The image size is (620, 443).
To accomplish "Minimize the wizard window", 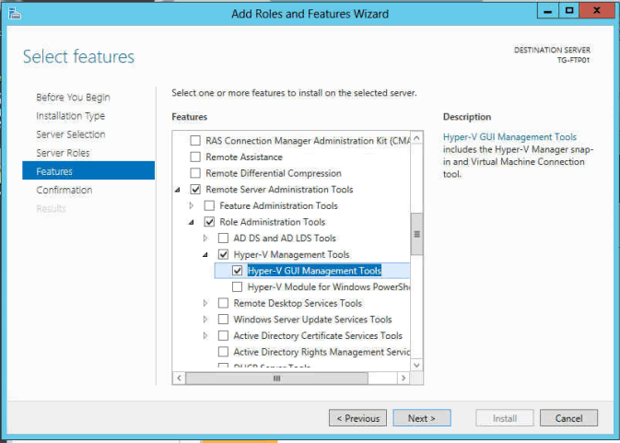I will click(x=547, y=11).
